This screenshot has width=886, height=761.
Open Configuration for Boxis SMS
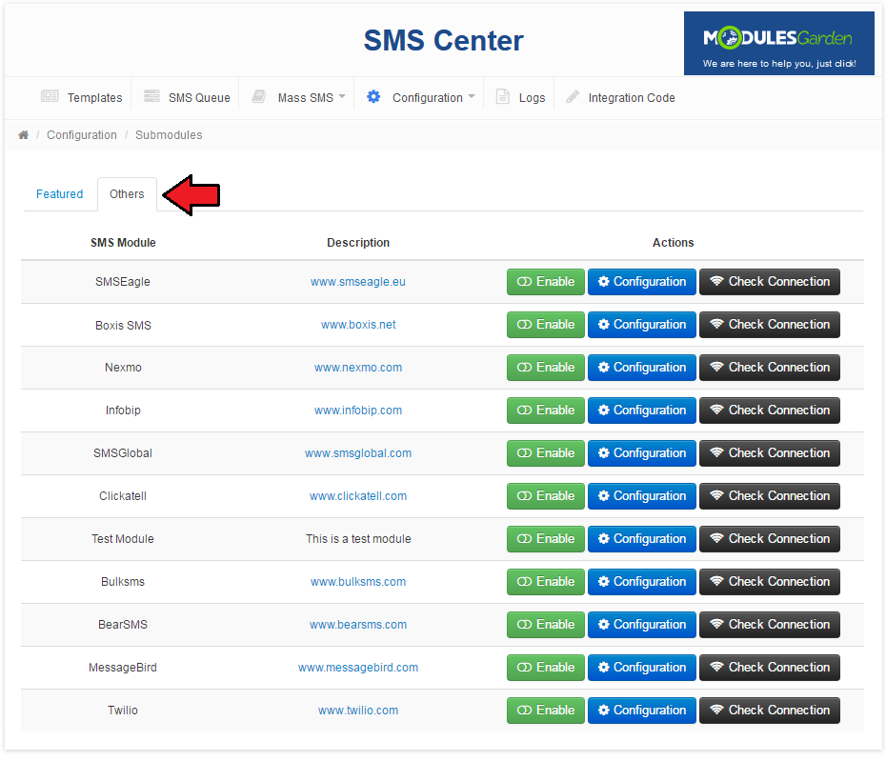click(642, 325)
